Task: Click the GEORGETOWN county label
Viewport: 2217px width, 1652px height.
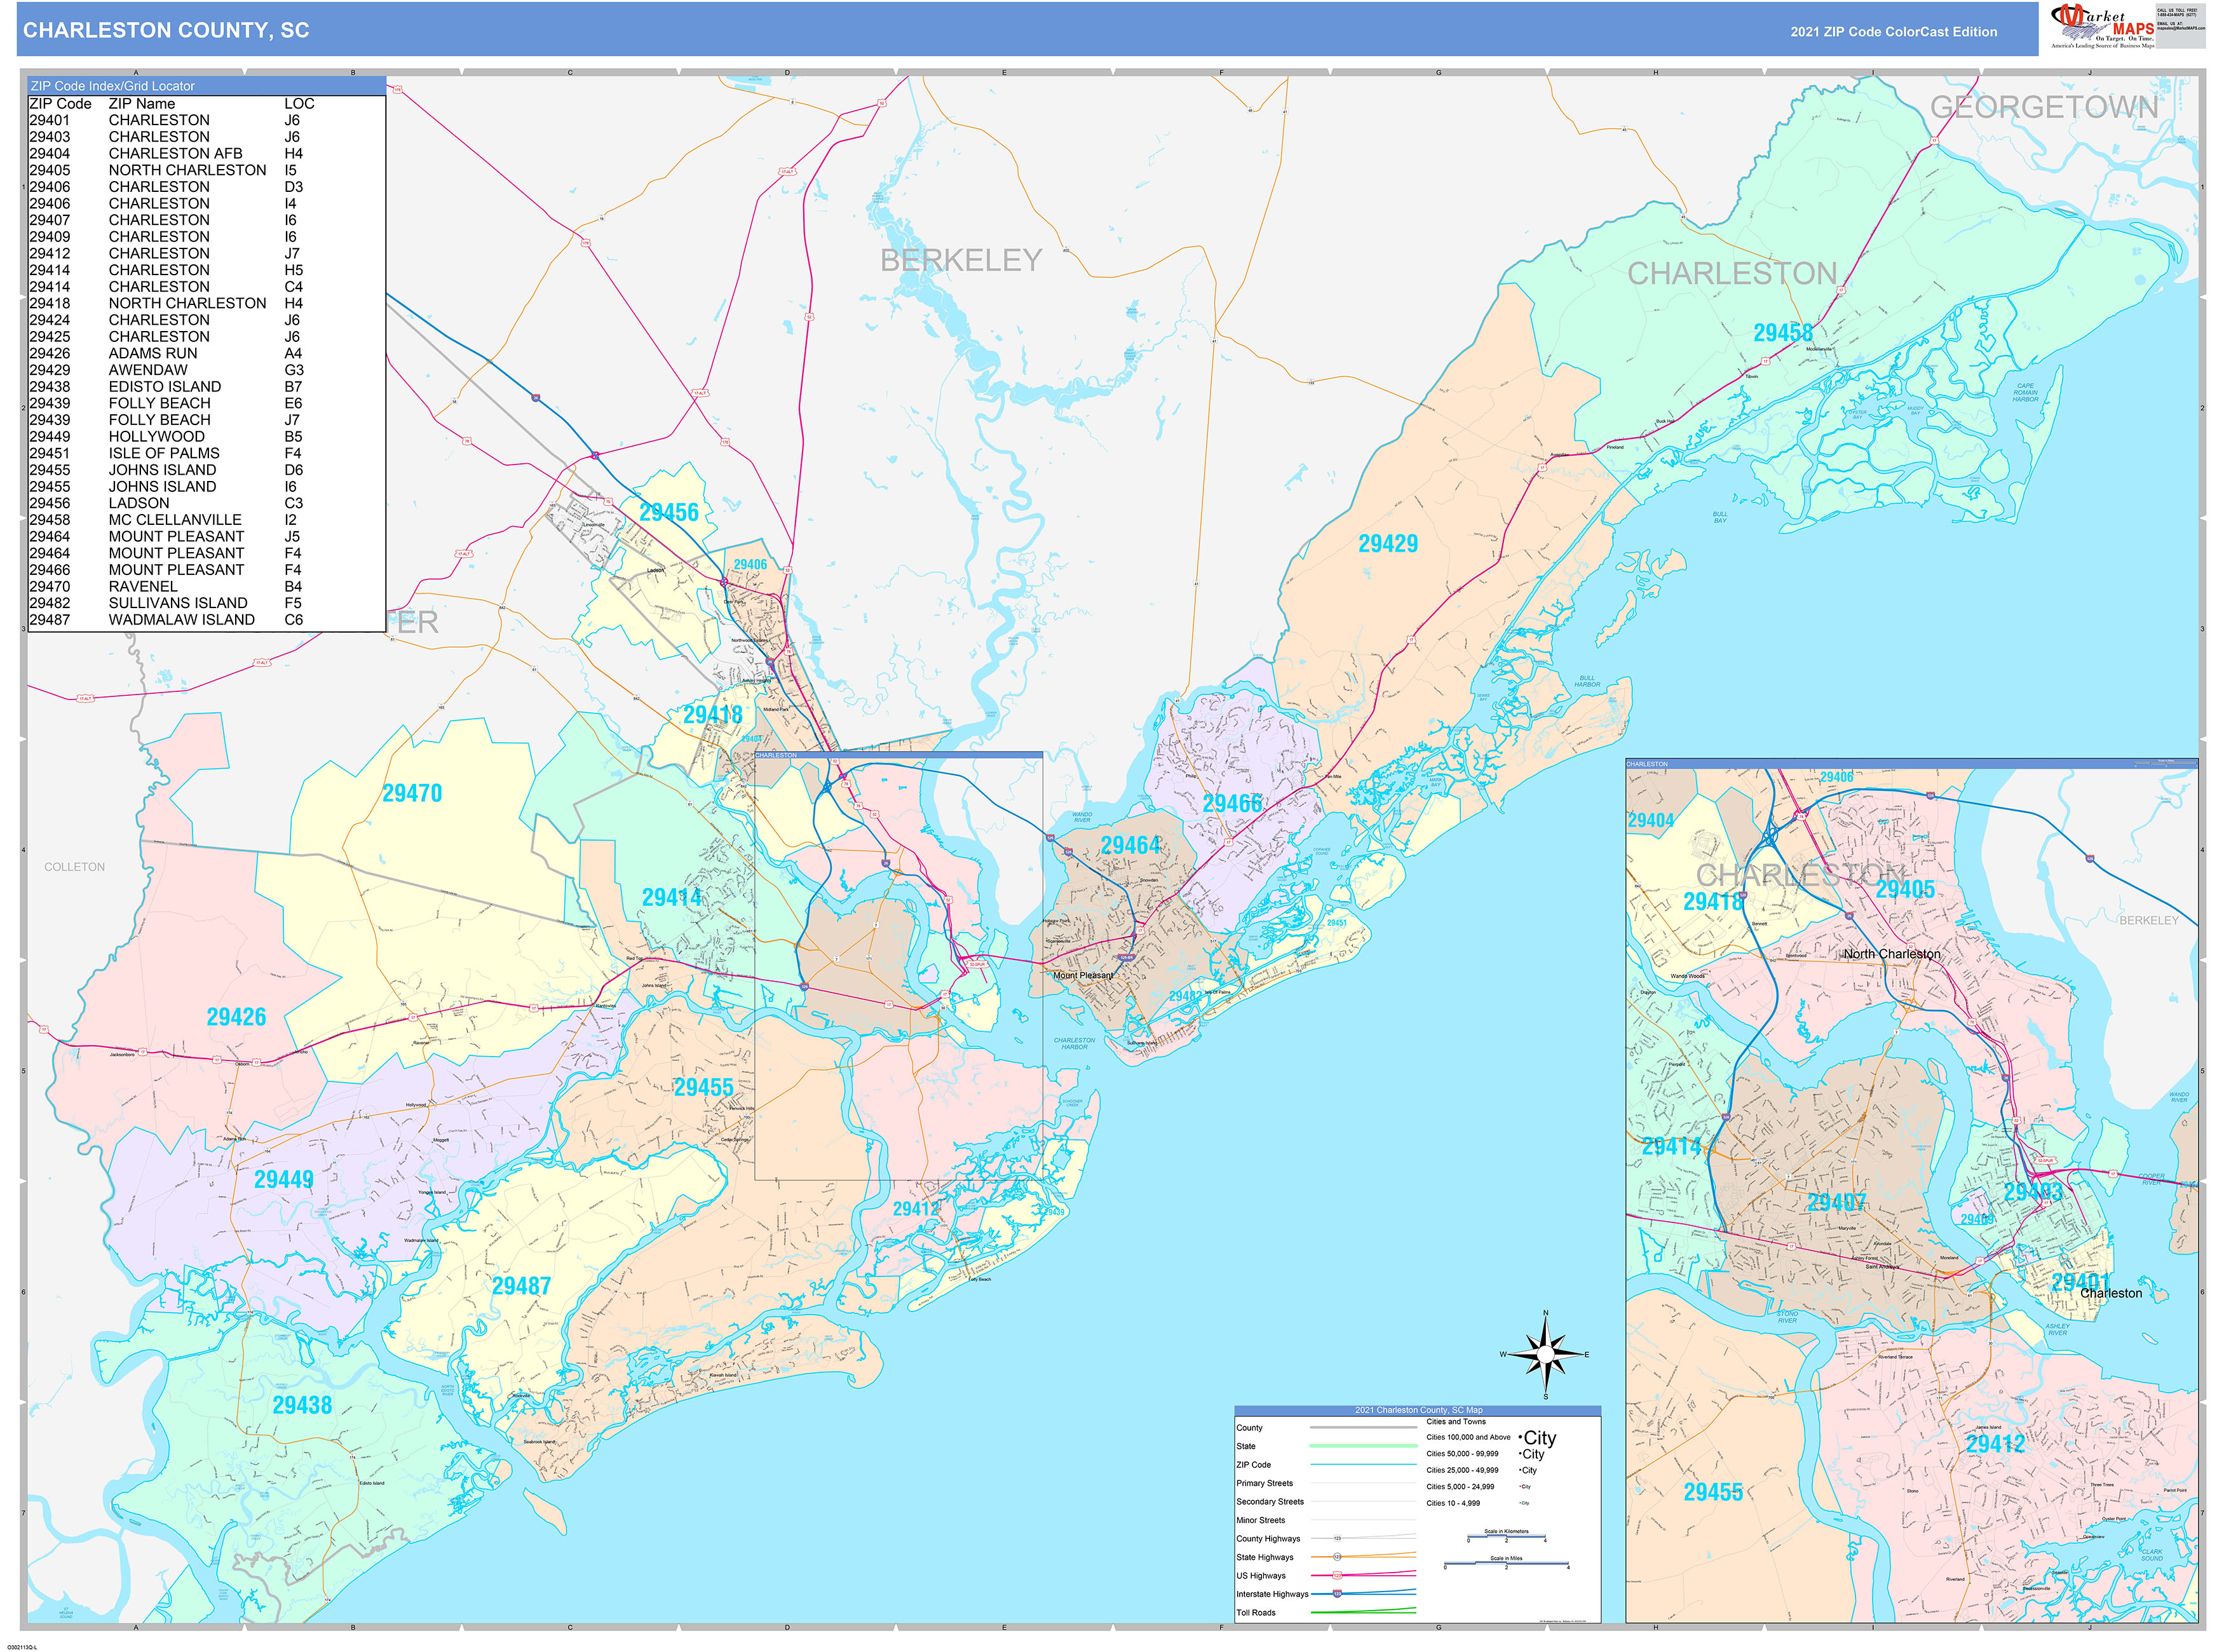Action: click(x=2044, y=107)
